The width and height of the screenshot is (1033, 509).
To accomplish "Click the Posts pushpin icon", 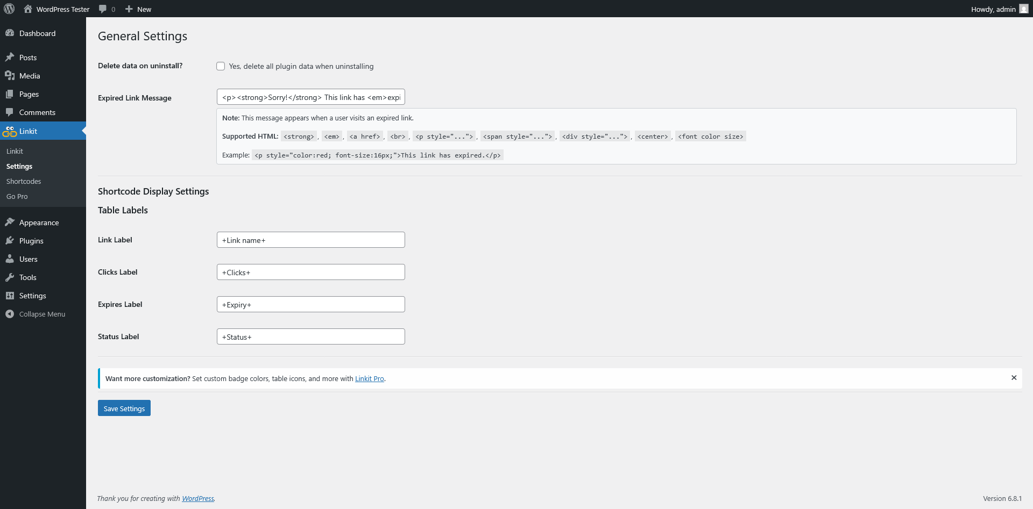I will pos(10,57).
